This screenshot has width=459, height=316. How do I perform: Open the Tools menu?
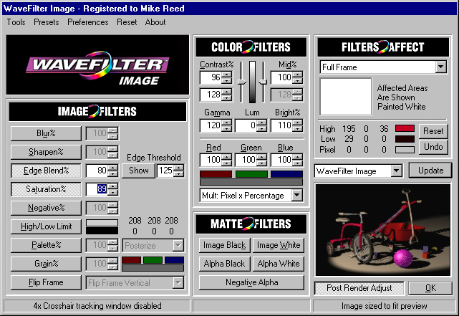coord(16,22)
